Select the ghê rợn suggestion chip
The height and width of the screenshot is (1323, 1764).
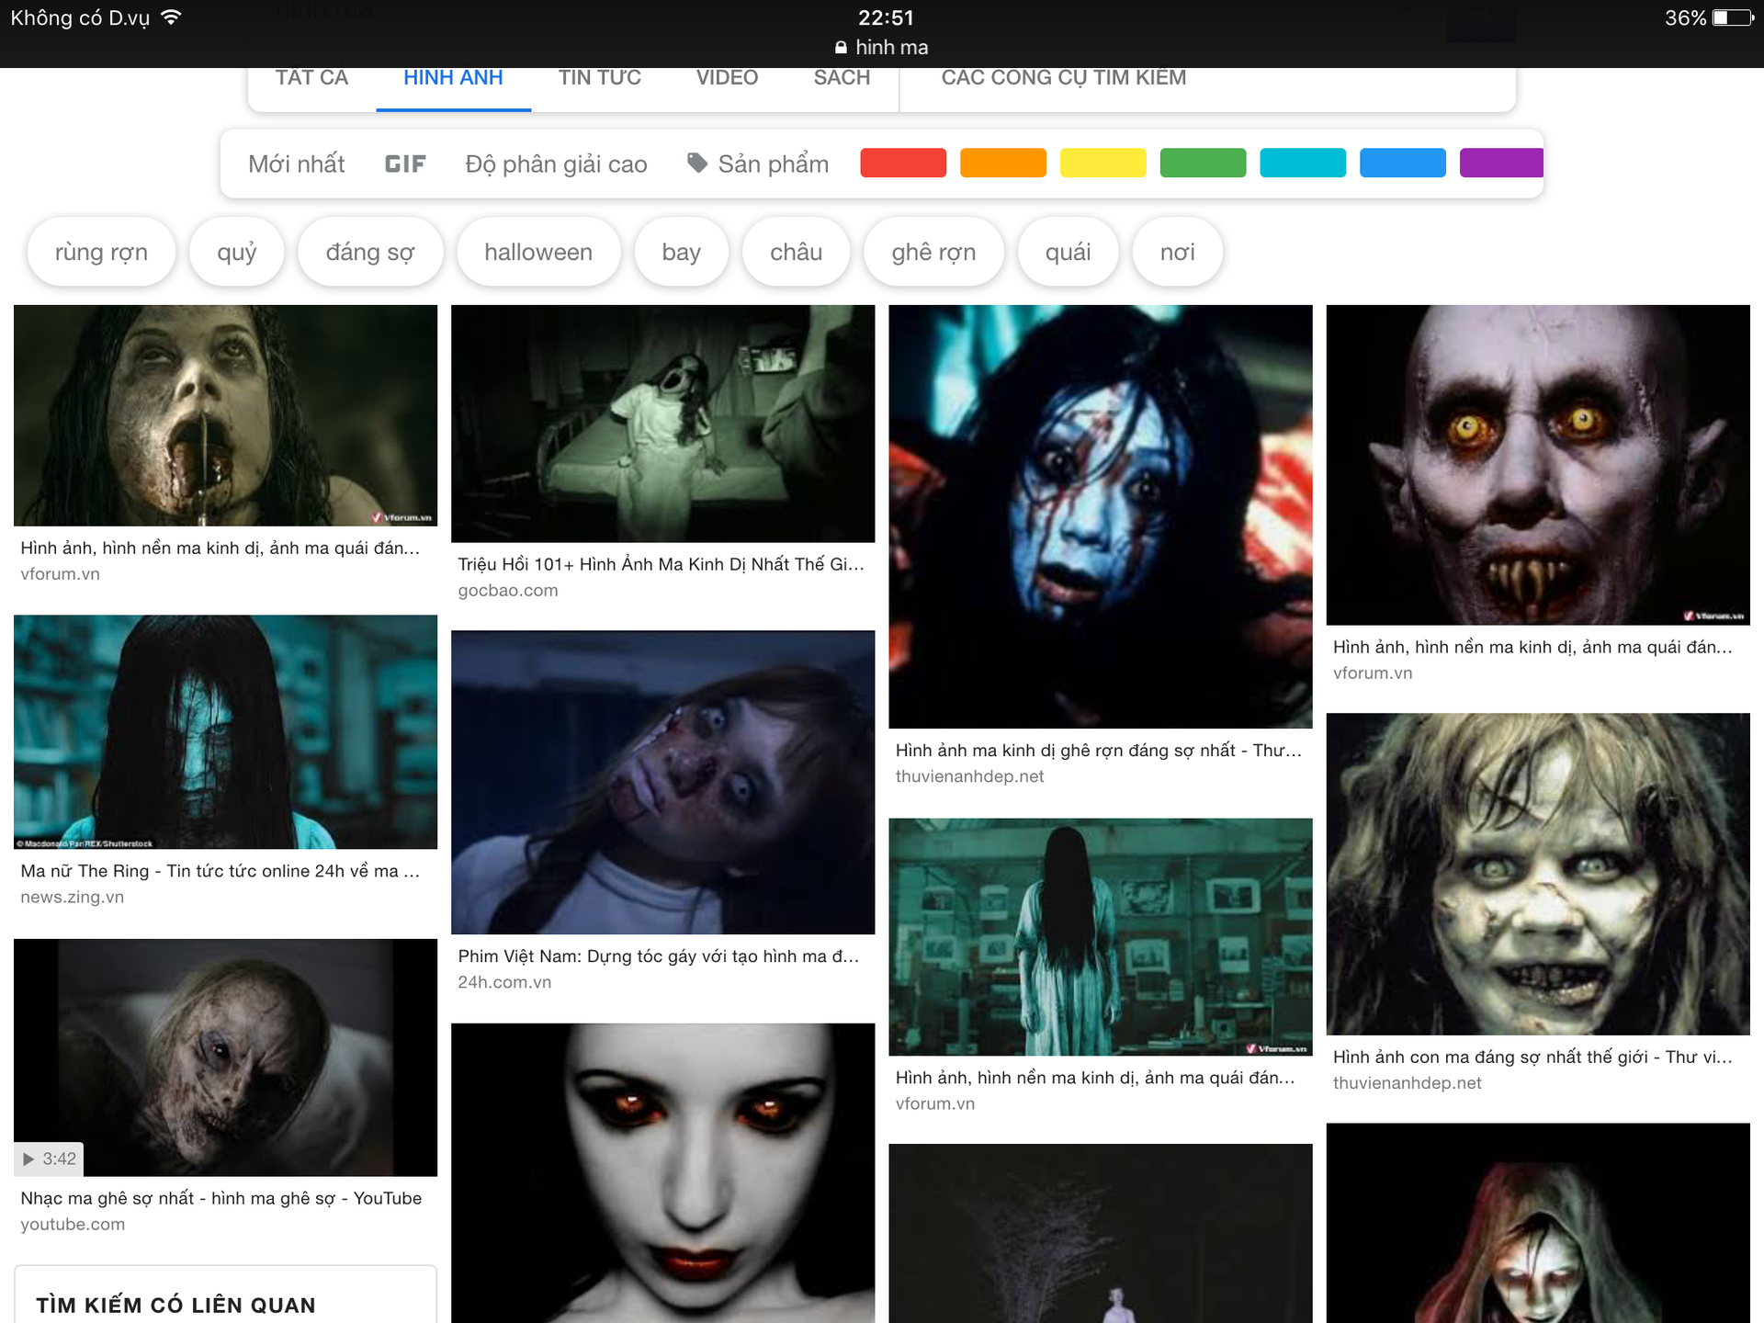click(933, 252)
